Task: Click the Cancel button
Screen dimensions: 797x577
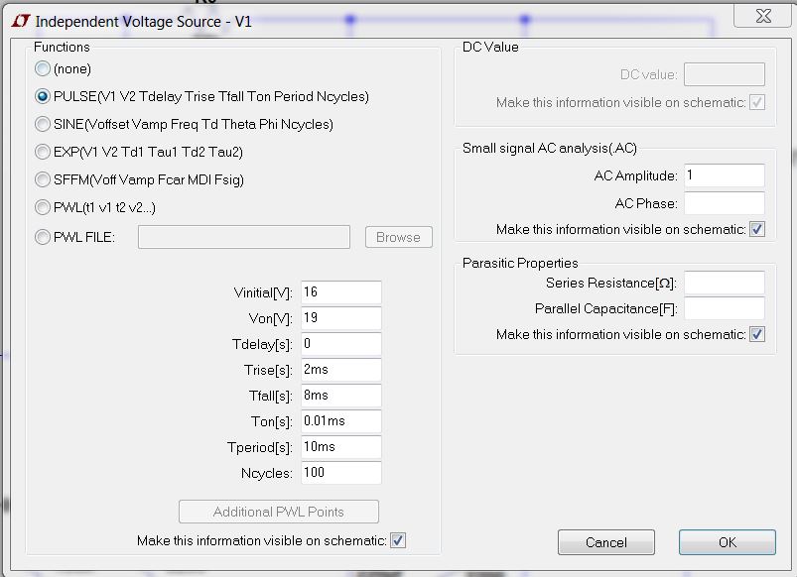Action: (x=606, y=542)
